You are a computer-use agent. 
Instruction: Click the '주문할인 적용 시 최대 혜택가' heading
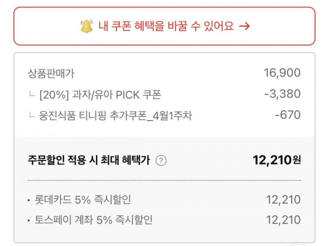[x=89, y=160]
